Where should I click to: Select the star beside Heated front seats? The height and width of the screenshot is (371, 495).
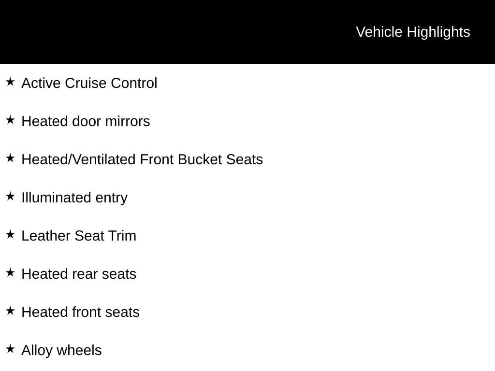coord(10,311)
